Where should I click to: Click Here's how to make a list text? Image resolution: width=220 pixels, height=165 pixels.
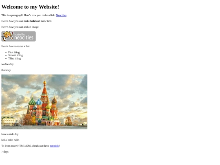15,46
